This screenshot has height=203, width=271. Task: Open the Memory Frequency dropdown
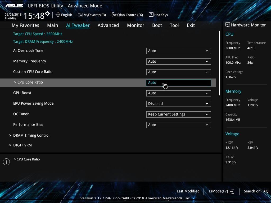(178, 61)
